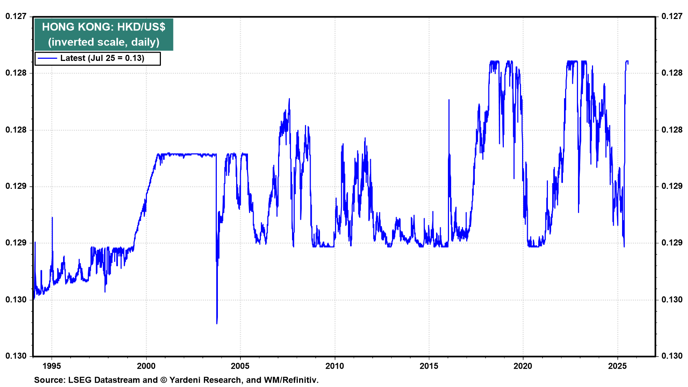688x387 pixels.
Task: Click the 2000 x-axis label
Action: point(146,366)
